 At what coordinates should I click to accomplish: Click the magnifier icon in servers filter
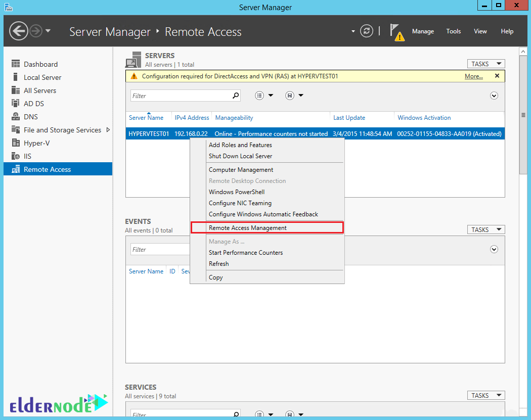(x=236, y=96)
